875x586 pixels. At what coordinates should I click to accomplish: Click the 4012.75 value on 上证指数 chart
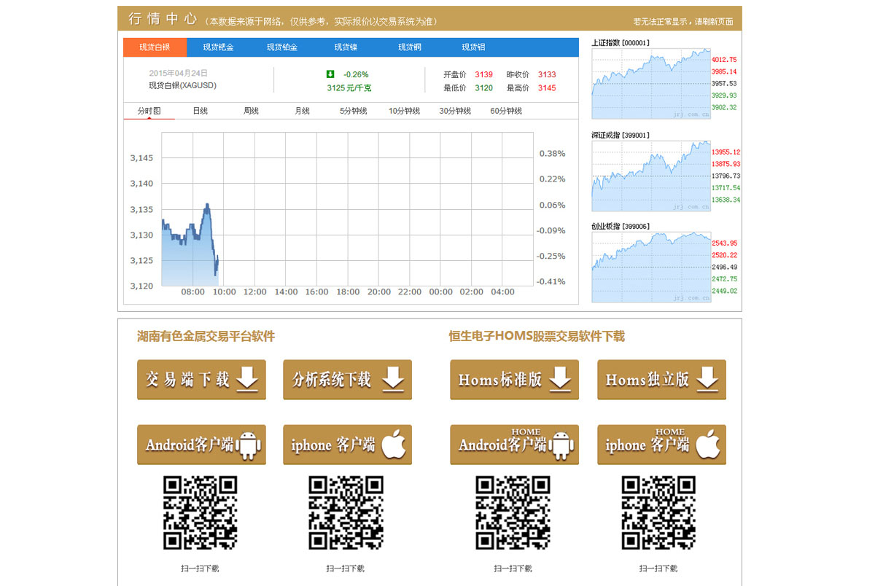tap(725, 60)
